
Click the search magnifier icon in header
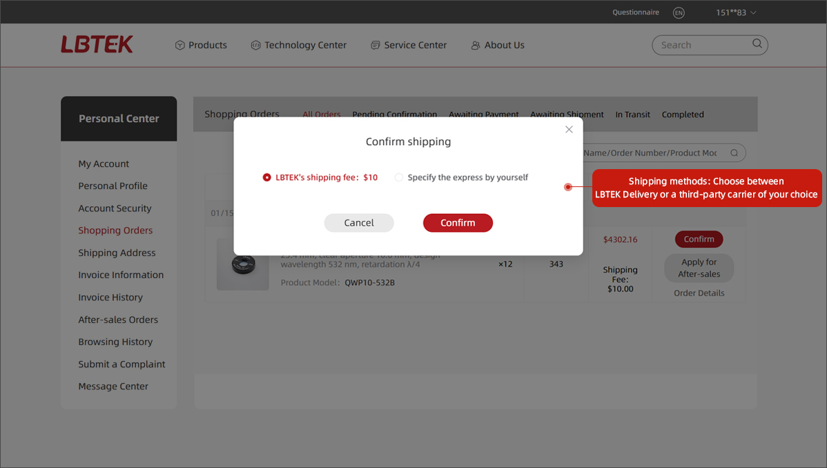(757, 44)
